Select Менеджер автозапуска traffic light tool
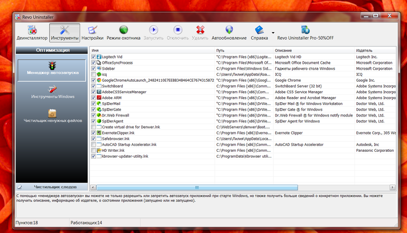407x233 pixels. [52, 70]
